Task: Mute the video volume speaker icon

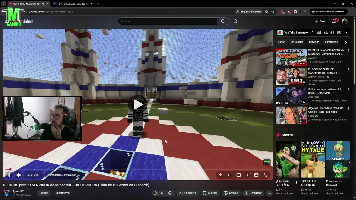Action: pyautogui.click(x=18, y=175)
